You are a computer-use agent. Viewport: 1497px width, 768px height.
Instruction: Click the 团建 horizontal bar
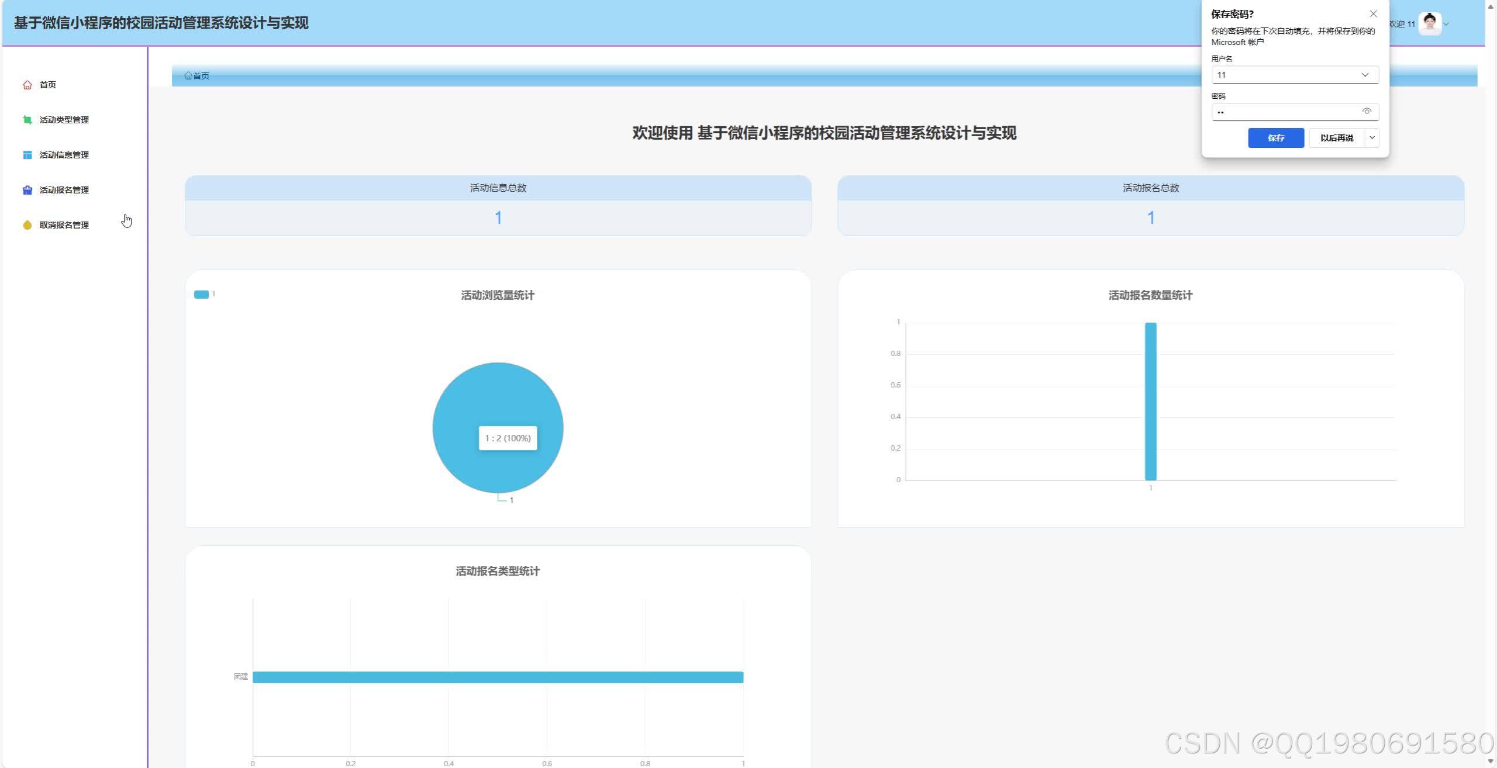pyautogui.click(x=498, y=677)
